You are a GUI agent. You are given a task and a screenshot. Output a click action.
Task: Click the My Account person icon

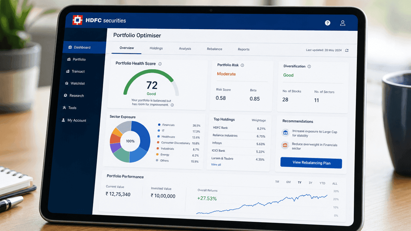click(63, 120)
